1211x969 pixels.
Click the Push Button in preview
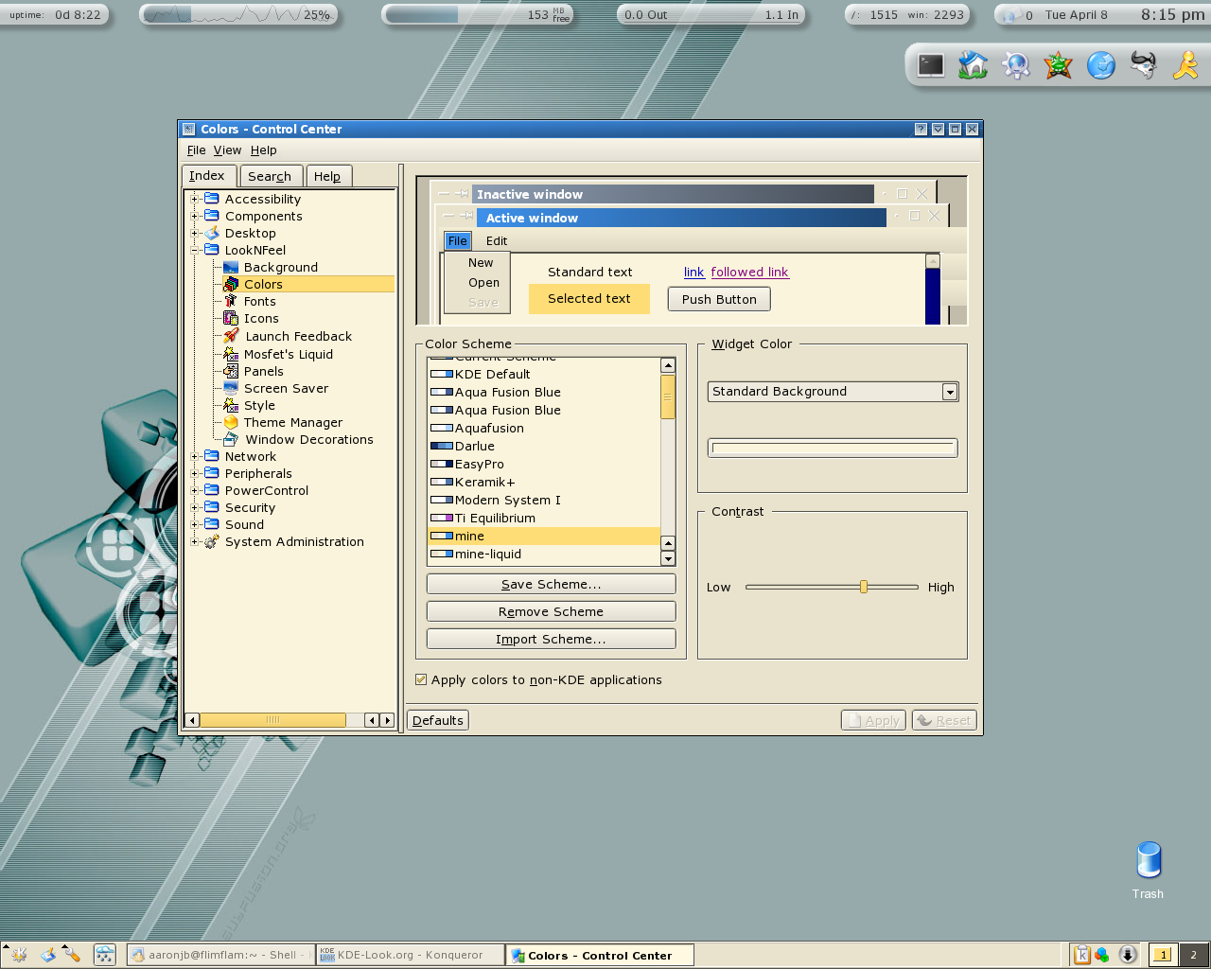719,299
